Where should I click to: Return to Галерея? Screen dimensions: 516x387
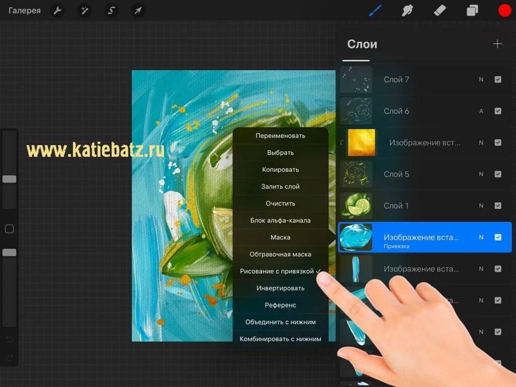[x=24, y=11]
